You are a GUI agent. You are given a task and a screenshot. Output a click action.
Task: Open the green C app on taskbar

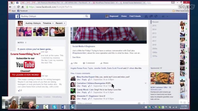(45, 107)
